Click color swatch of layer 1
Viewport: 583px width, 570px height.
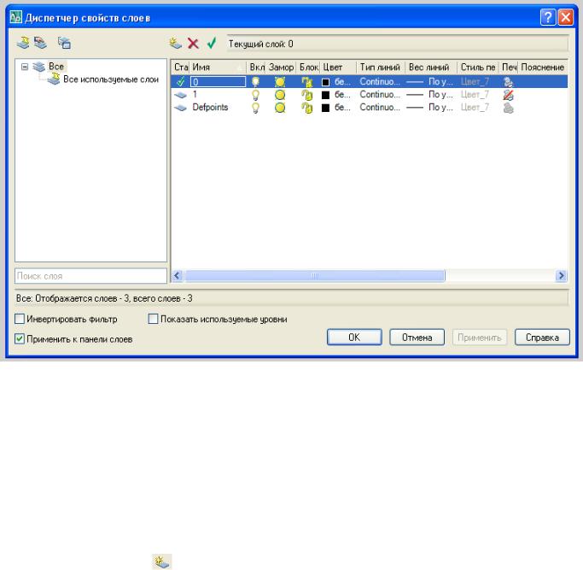click(326, 96)
